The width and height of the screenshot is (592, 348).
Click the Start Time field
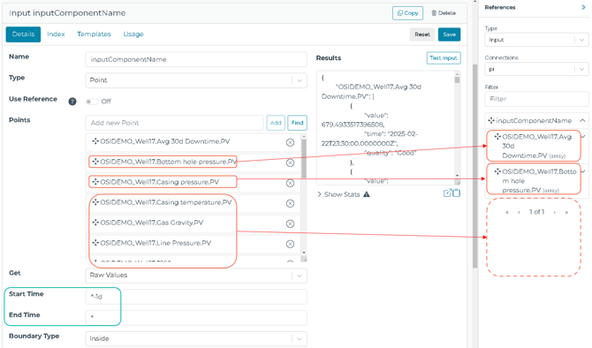[x=196, y=297]
